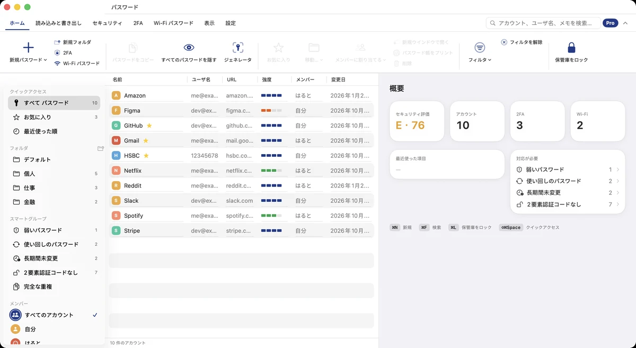Open the 2FA count card
Screen dimensions: 636x348
coord(537,121)
